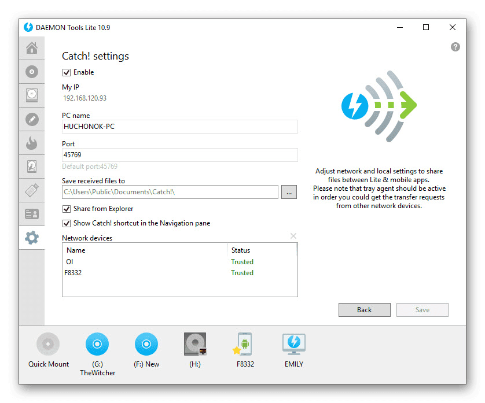Click the Save button
The image size is (485, 403).
tap(422, 310)
